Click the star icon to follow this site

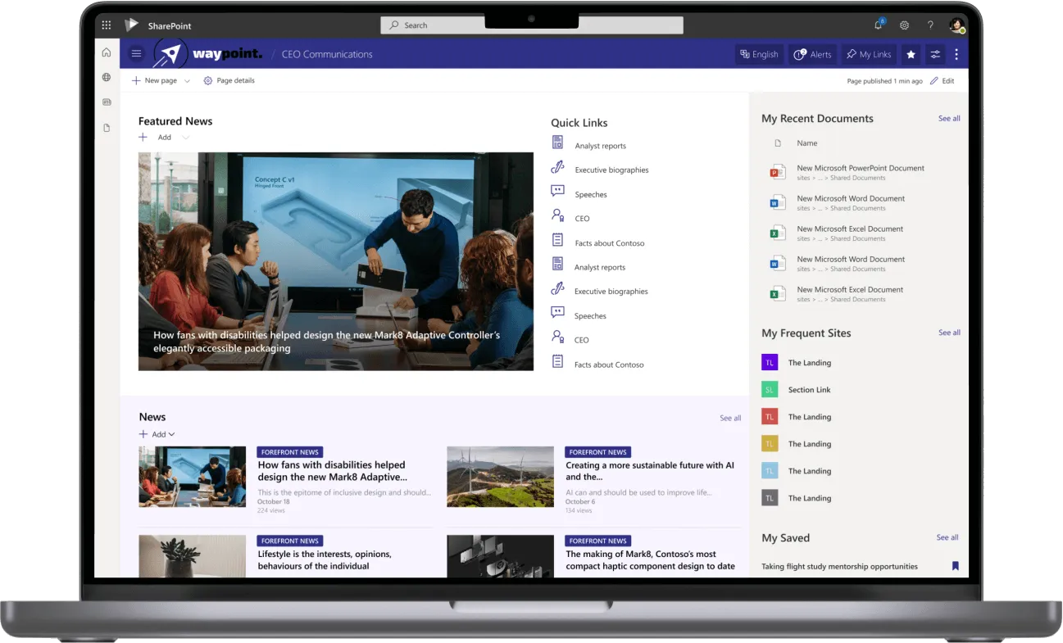click(911, 54)
